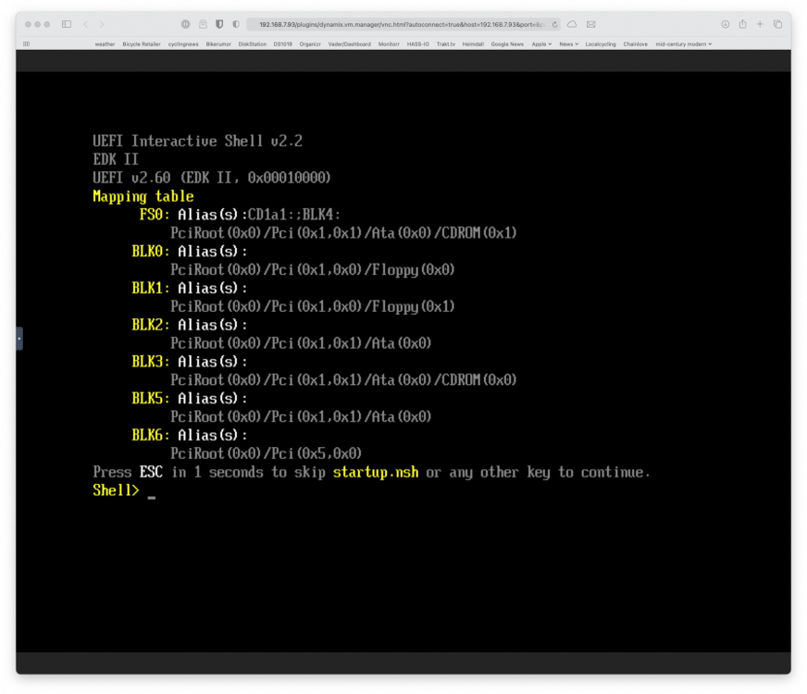The width and height of the screenshot is (807, 694).
Task: Open the Google News bookmark
Action: tap(507, 44)
